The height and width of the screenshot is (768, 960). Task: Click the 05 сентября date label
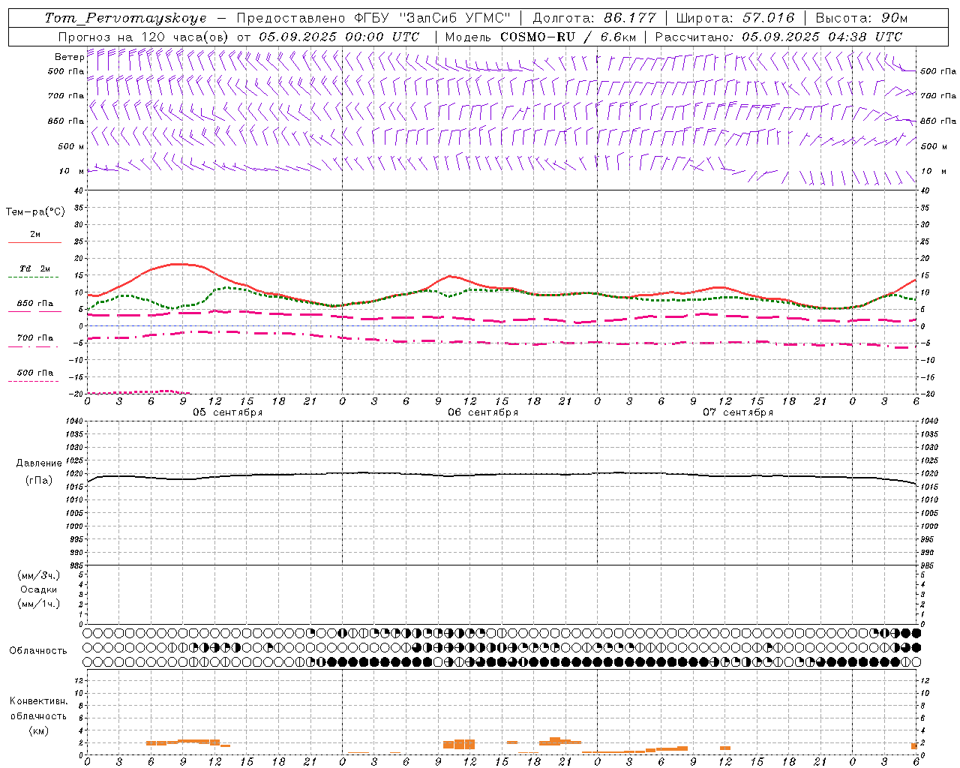point(228,412)
